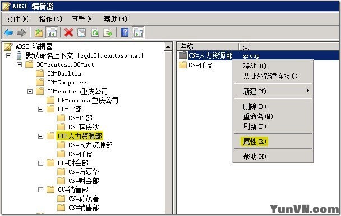Image resolution: width=341 pixels, height=216 pixels.
Task: Click the folder icon of CN=蒋茂春
Action: tap(61, 199)
